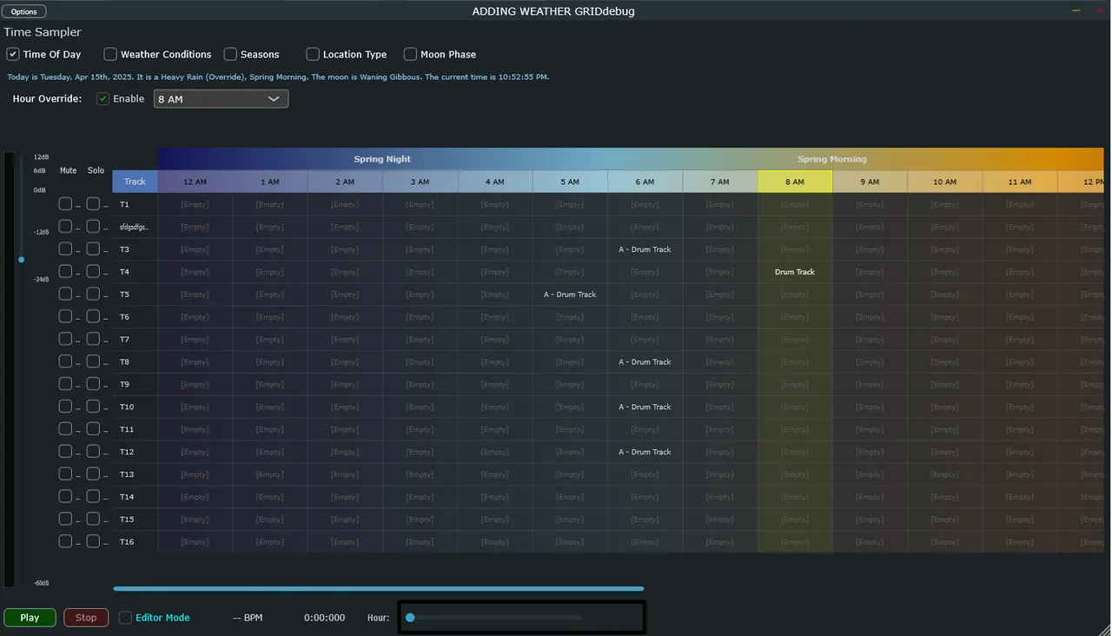Mute track T8
This screenshot has height=636, width=1112.
coord(65,361)
